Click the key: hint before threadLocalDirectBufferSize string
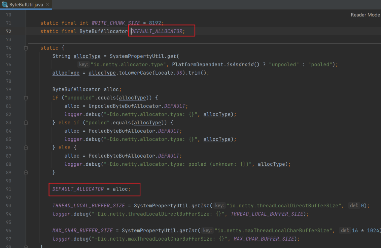The image size is (381, 248). click(219, 206)
